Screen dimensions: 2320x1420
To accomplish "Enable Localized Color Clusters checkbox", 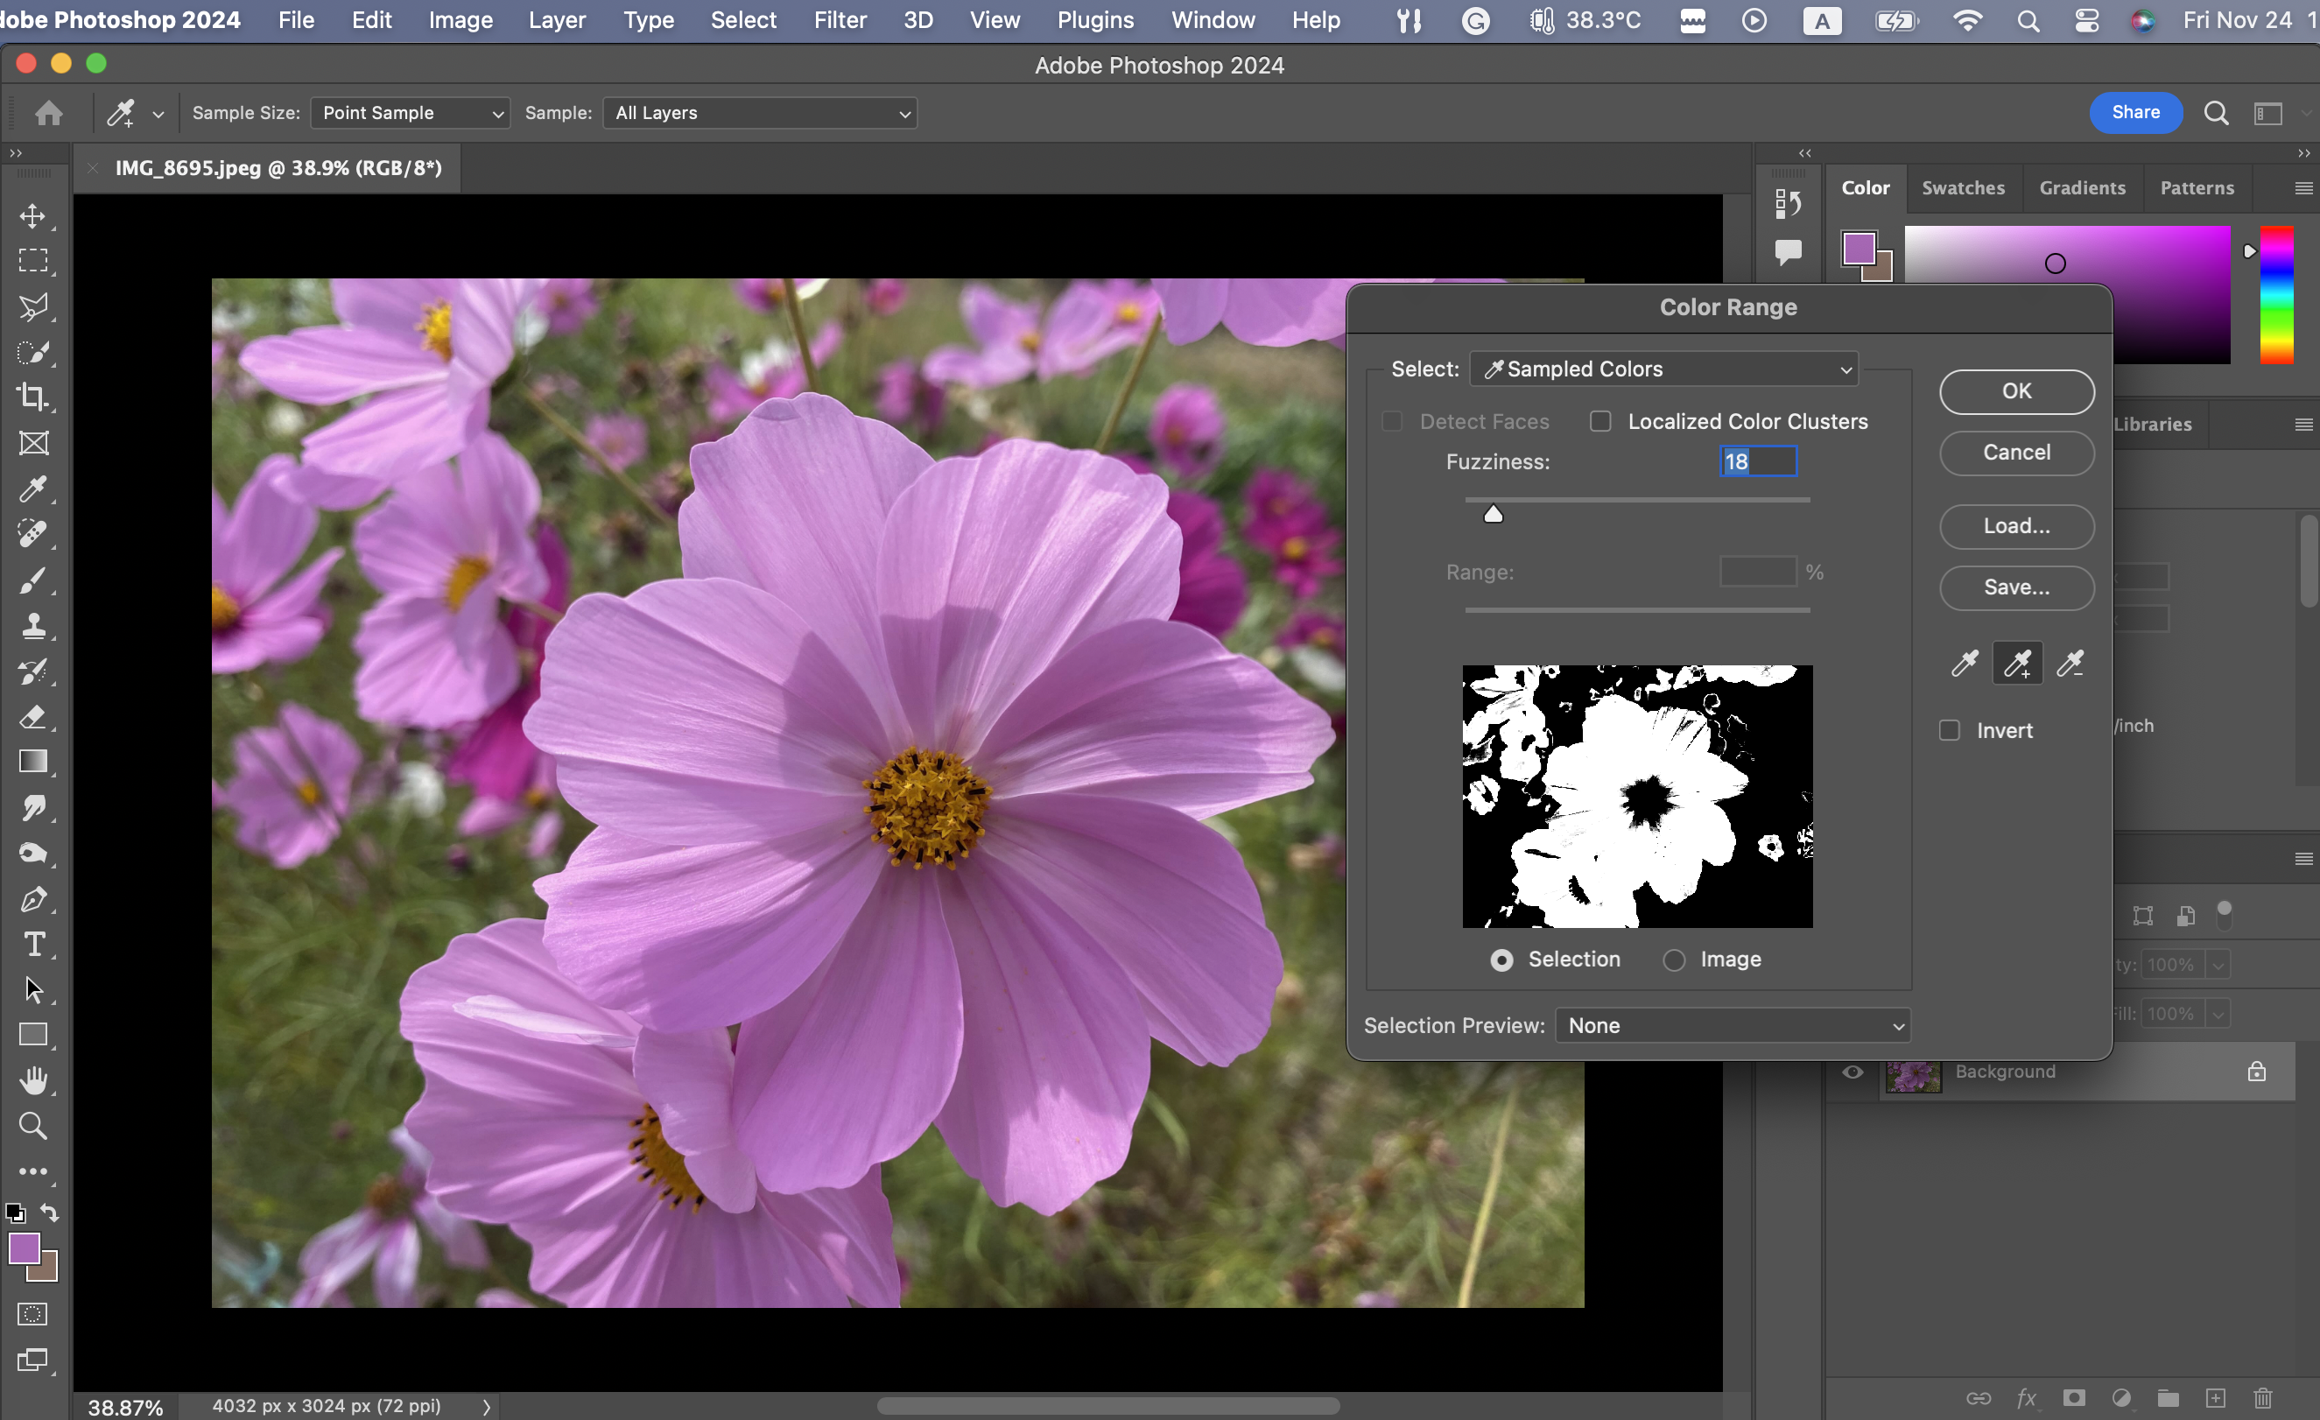I will [1600, 422].
